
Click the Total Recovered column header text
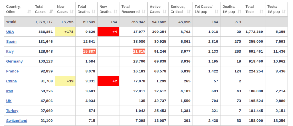[130, 9]
